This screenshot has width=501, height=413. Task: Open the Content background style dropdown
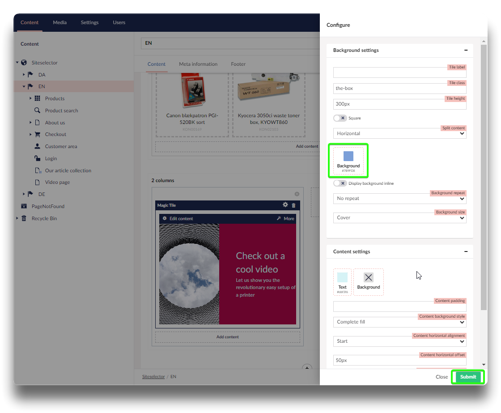399,322
